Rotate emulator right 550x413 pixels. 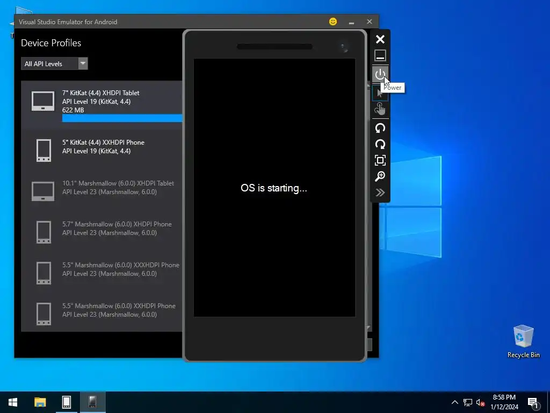(x=380, y=144)
